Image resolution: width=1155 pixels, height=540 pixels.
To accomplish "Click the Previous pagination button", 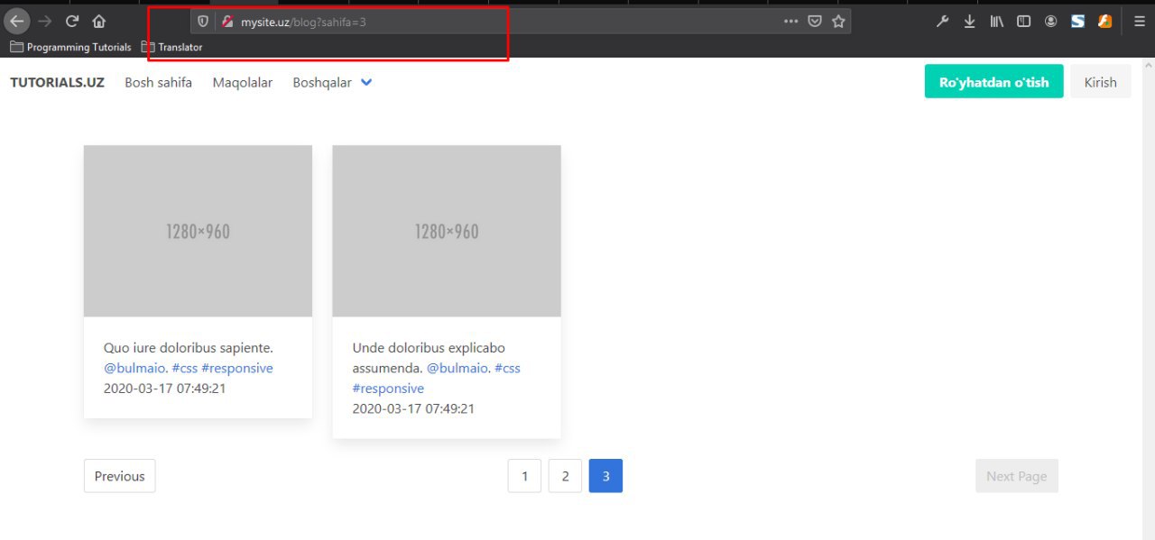I will pyautogui.click(x=119, y=476).
